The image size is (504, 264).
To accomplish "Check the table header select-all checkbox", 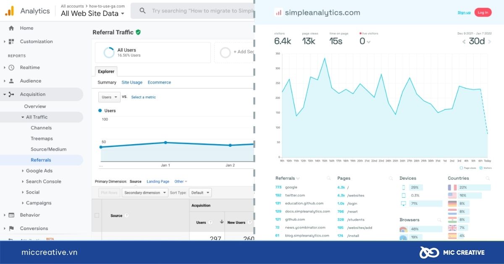I will pyautogui.click(x=97, y=215).
